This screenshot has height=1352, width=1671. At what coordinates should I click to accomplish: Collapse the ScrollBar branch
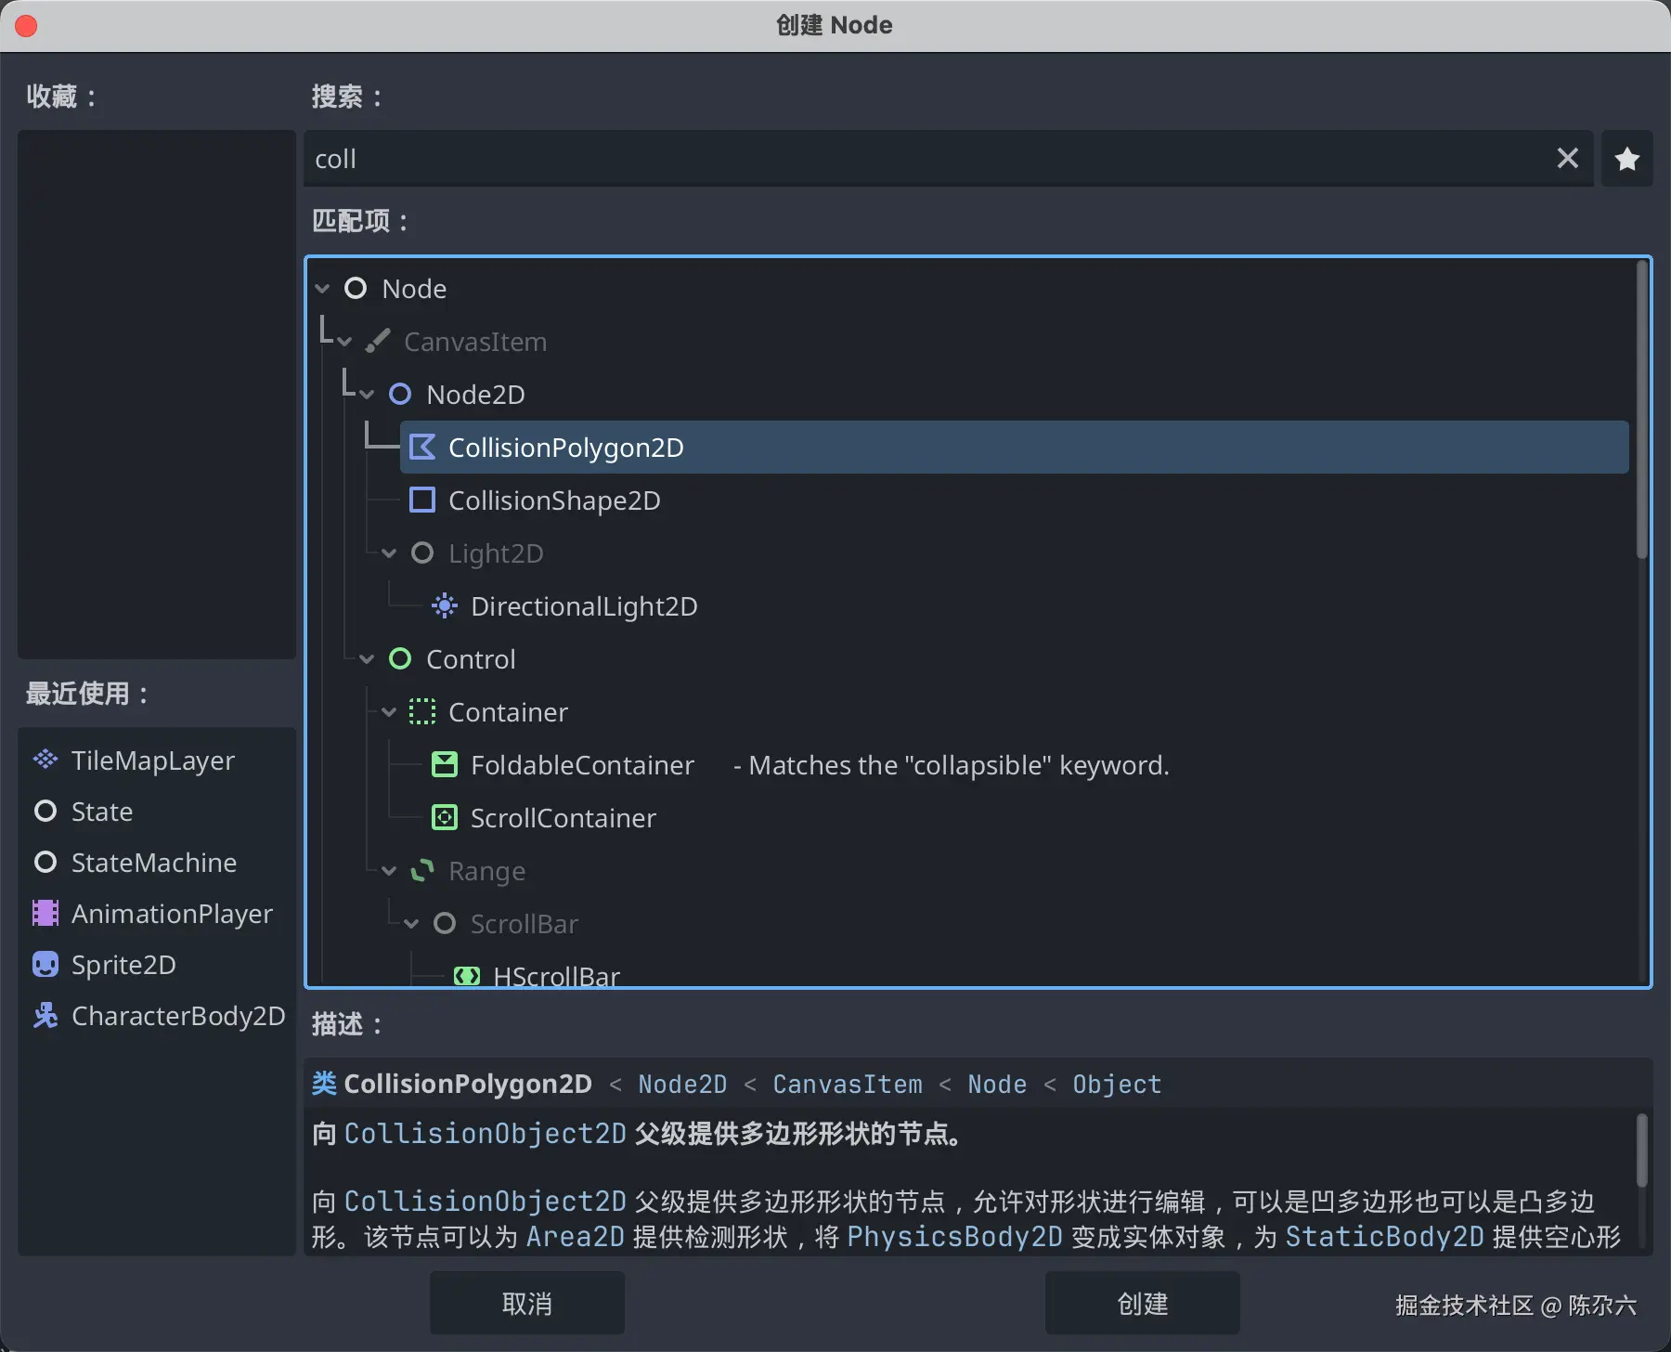click(x=412, y=924)
